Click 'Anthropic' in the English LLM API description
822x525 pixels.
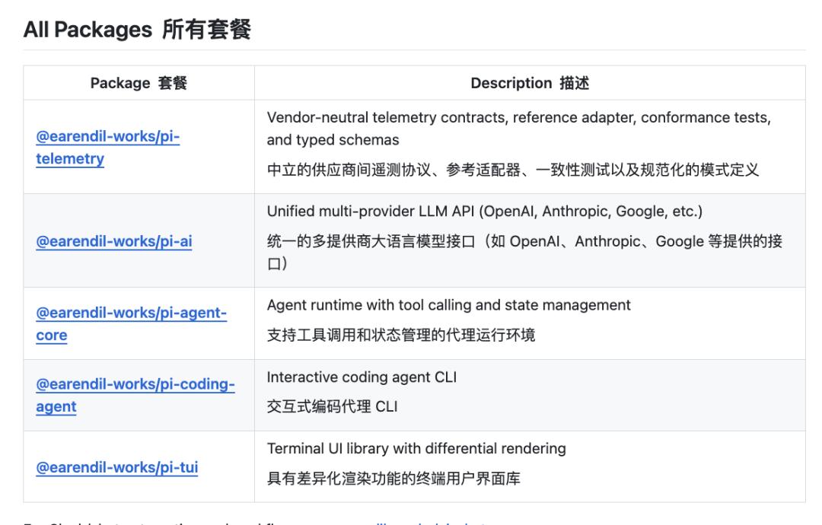point(575,212)
